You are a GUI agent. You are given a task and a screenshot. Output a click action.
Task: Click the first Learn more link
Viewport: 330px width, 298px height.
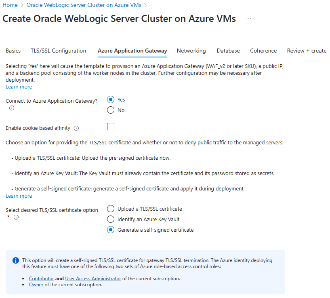tap(19, 87)
